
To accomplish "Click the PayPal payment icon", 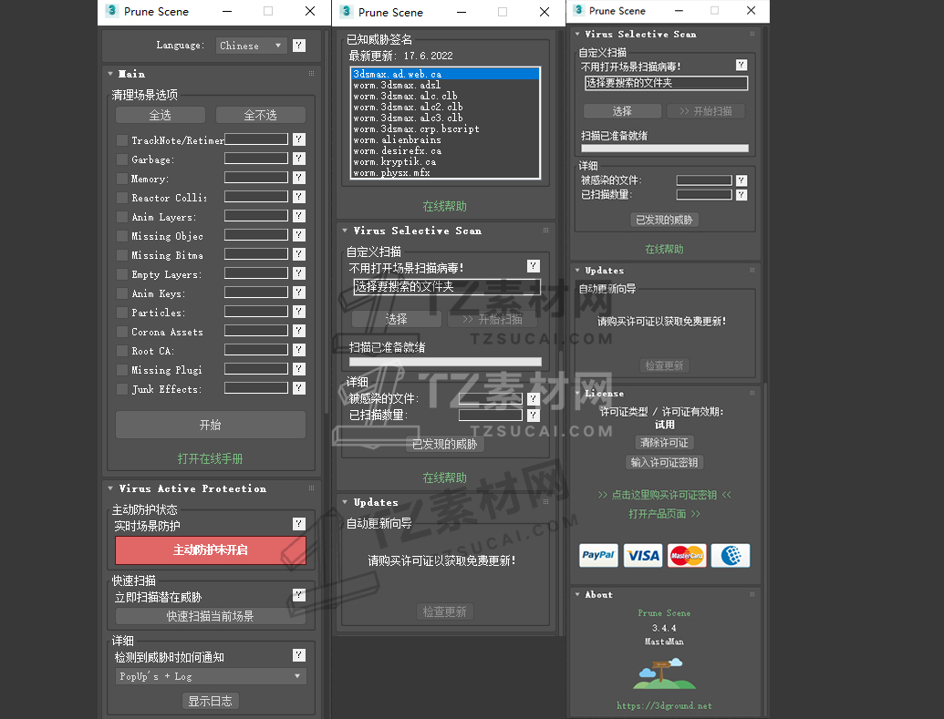I will (x=598, y=555).
